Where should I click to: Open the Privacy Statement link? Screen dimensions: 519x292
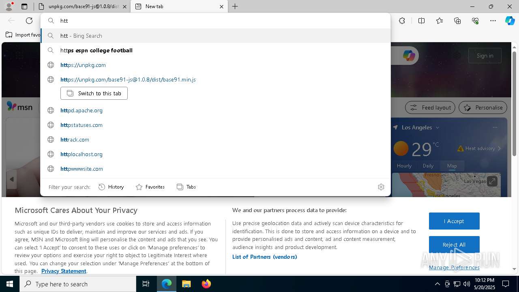point(64,271)
